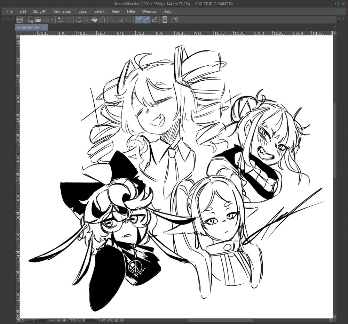The width and height of the screenshot is (348, 324).
Task: Click the reset rotation icon
Action: point(117,321)
